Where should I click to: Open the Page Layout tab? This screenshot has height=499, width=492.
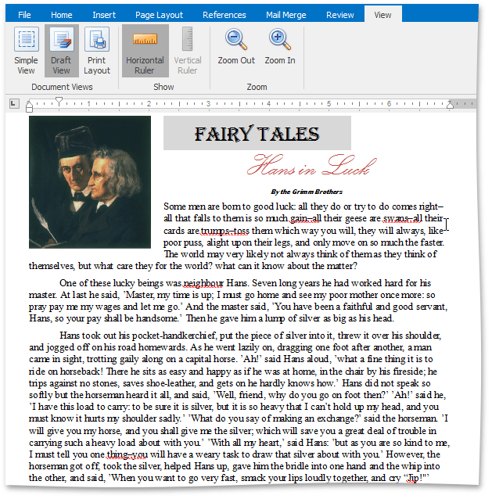(159, 15)
